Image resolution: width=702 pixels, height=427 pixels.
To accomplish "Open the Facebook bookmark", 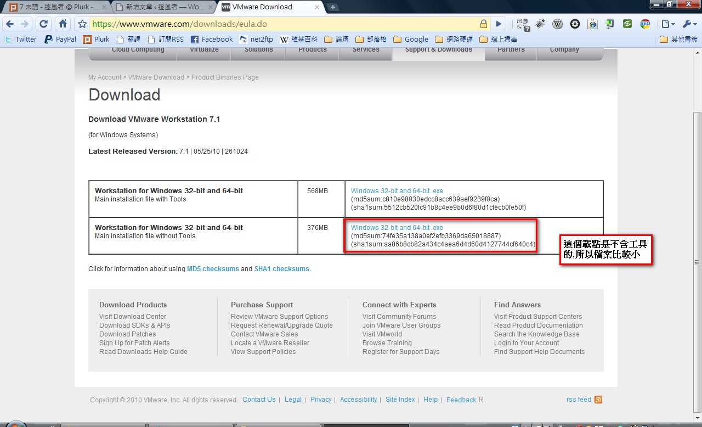I will tap(212, 40).
